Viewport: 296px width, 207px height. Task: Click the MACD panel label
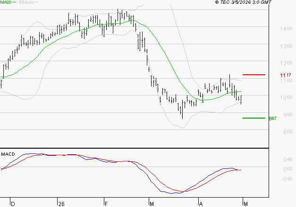click(8, 154)
